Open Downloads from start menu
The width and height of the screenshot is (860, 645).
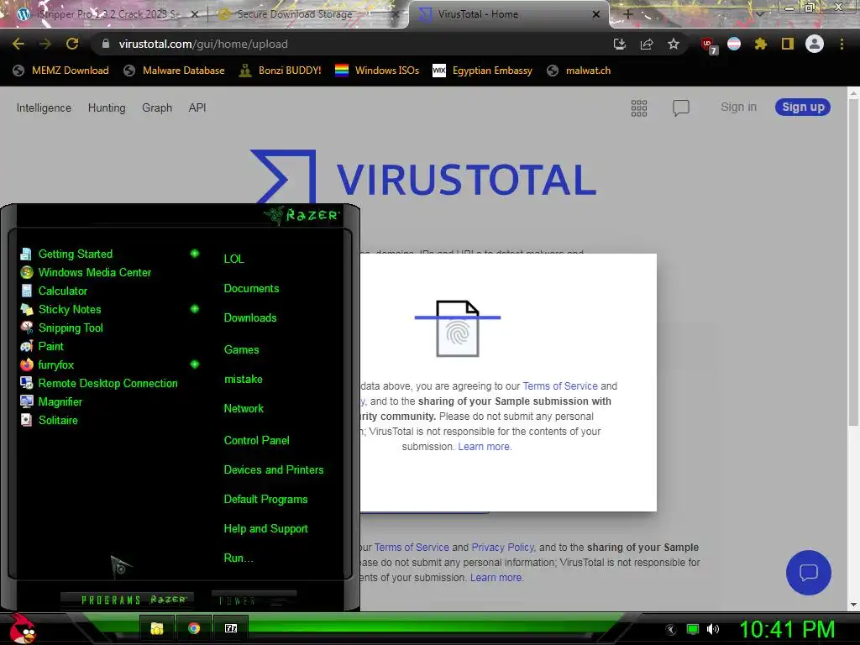250,318
